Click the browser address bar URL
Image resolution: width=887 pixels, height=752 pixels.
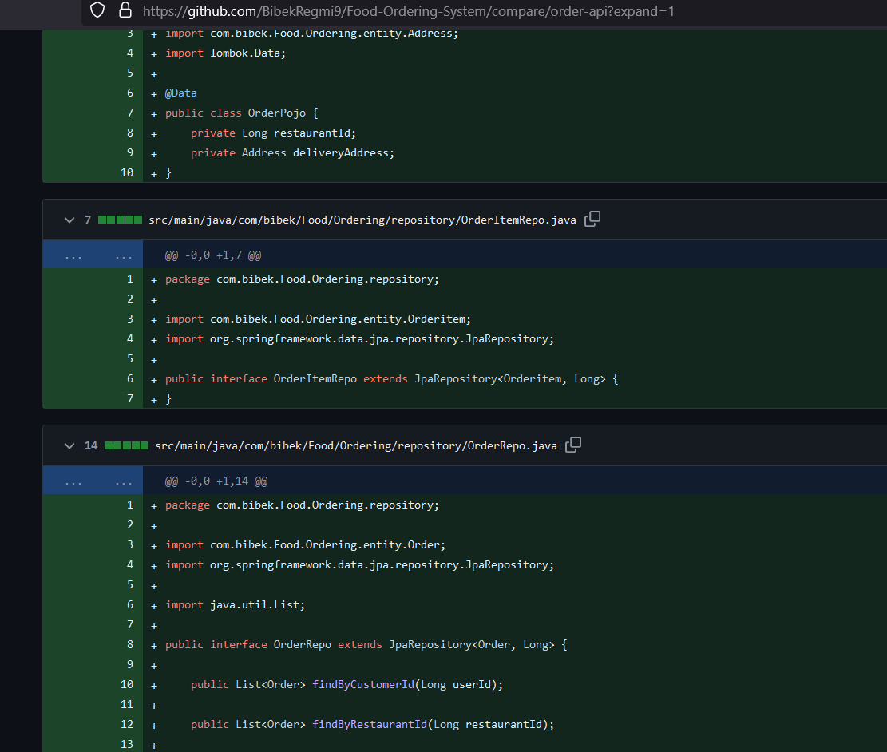[x=408, y=11]
